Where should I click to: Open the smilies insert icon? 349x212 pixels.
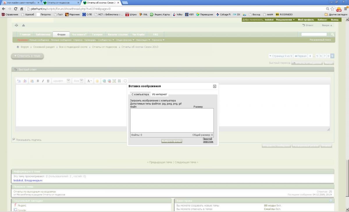pos(97,81)
